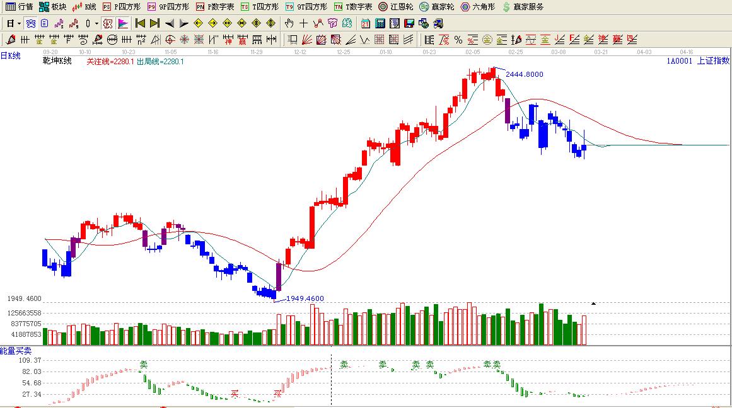Screen dimensions: 732x408
Task: Toggle the percent % retracement tool
Action: [x=458, y=40]
